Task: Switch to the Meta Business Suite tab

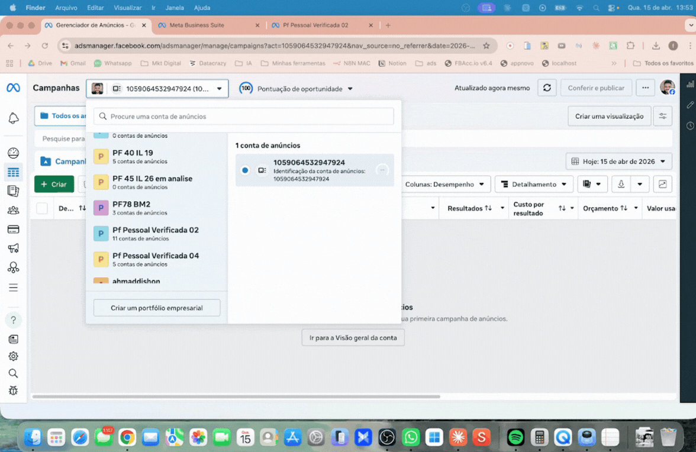Action: point(208,25)
